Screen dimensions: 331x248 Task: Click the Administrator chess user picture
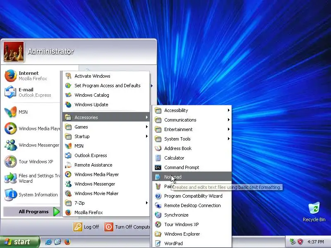(x=14, y=52)
